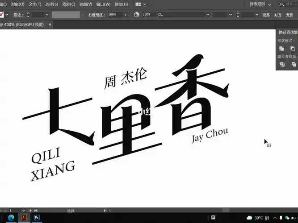Click the stroke weight stepper arrows
298x223 pixels.
tap(28, 15)
